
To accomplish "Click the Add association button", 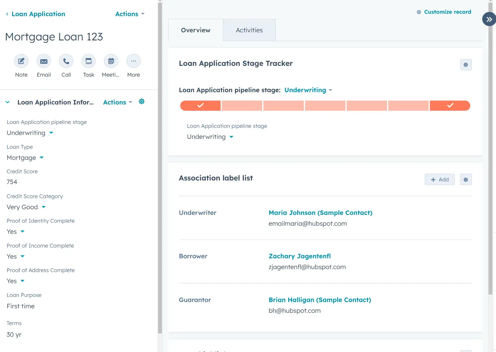I will pos(439,180).
